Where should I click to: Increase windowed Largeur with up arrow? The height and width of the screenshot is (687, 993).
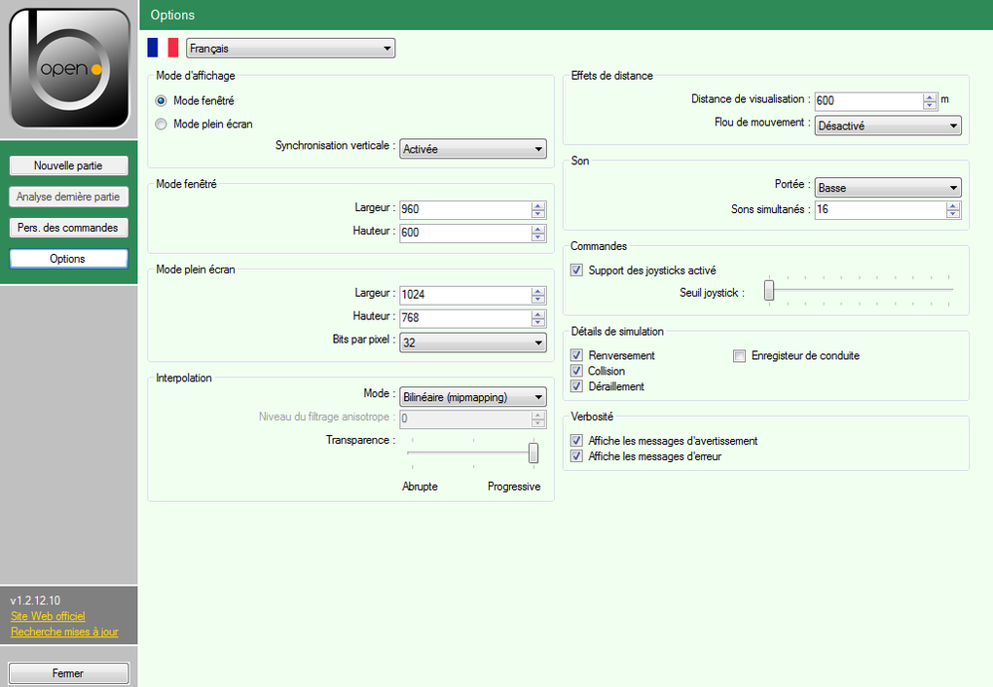click(x=538, y=205)
